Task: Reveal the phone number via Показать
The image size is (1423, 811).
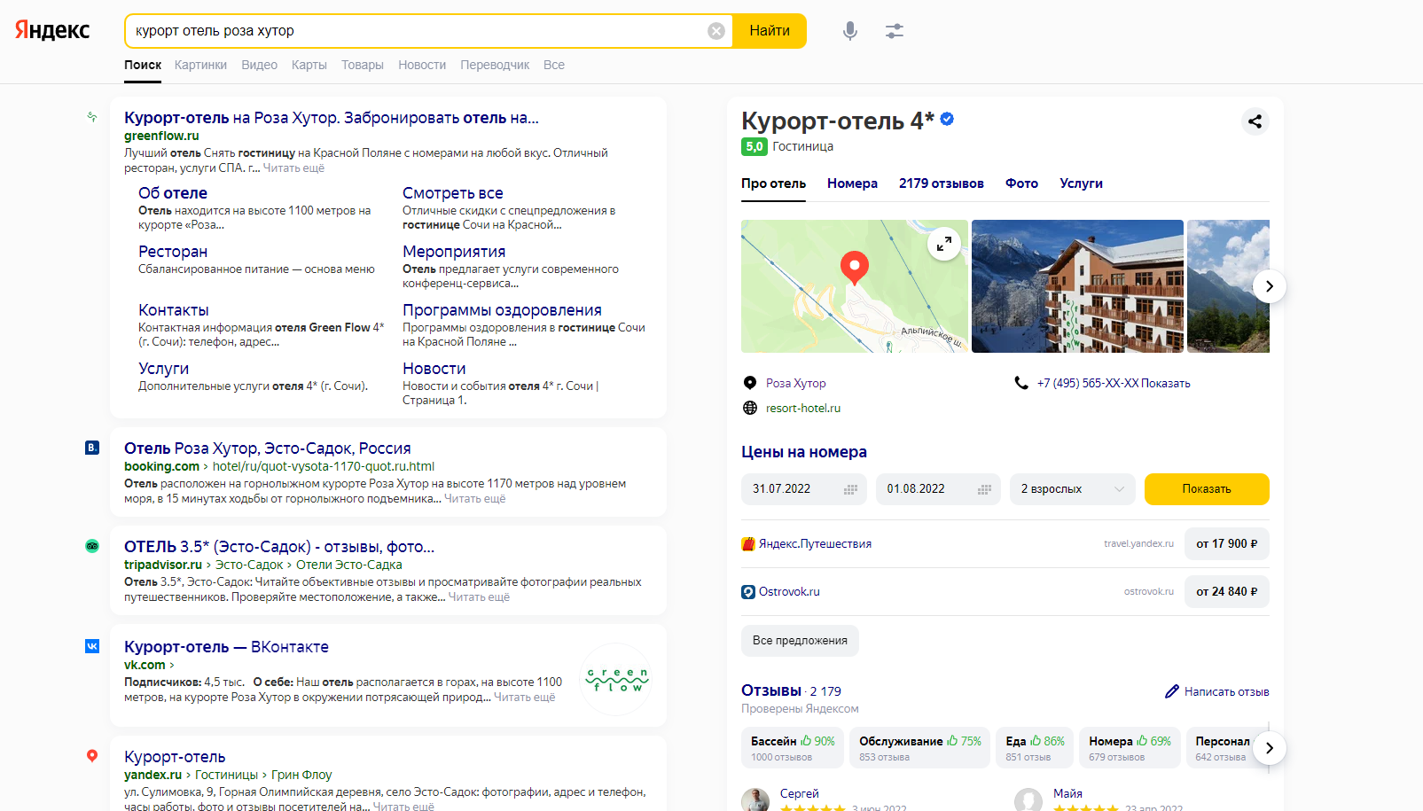Action: pyautogui.click(x=1165, y=383)
